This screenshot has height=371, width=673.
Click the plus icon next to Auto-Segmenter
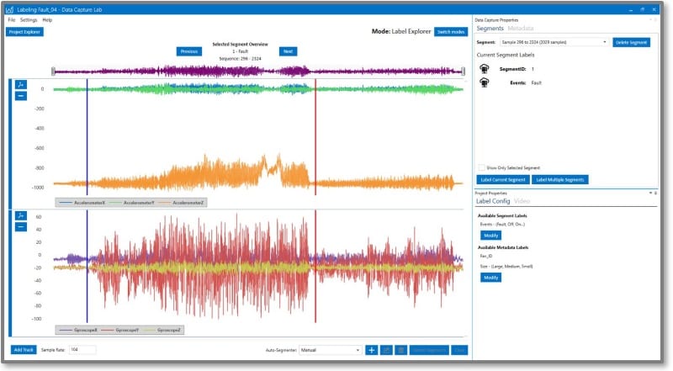coord(372,349)
